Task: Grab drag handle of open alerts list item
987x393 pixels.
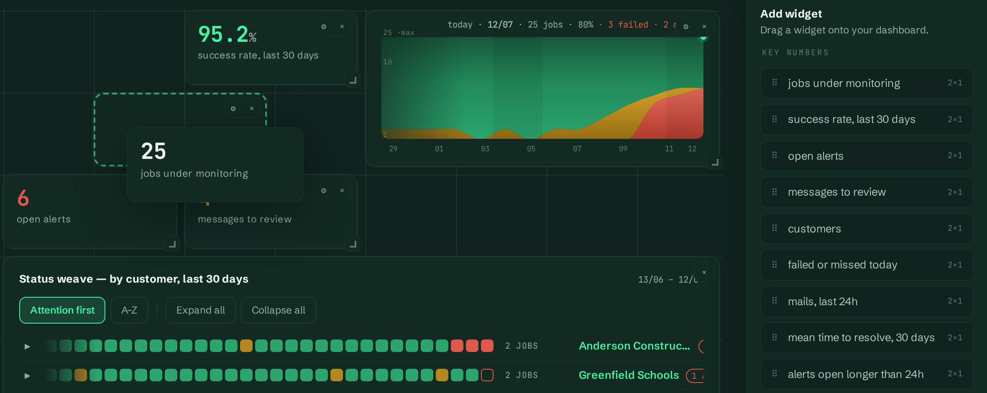Action: click(x=775, y=155)
